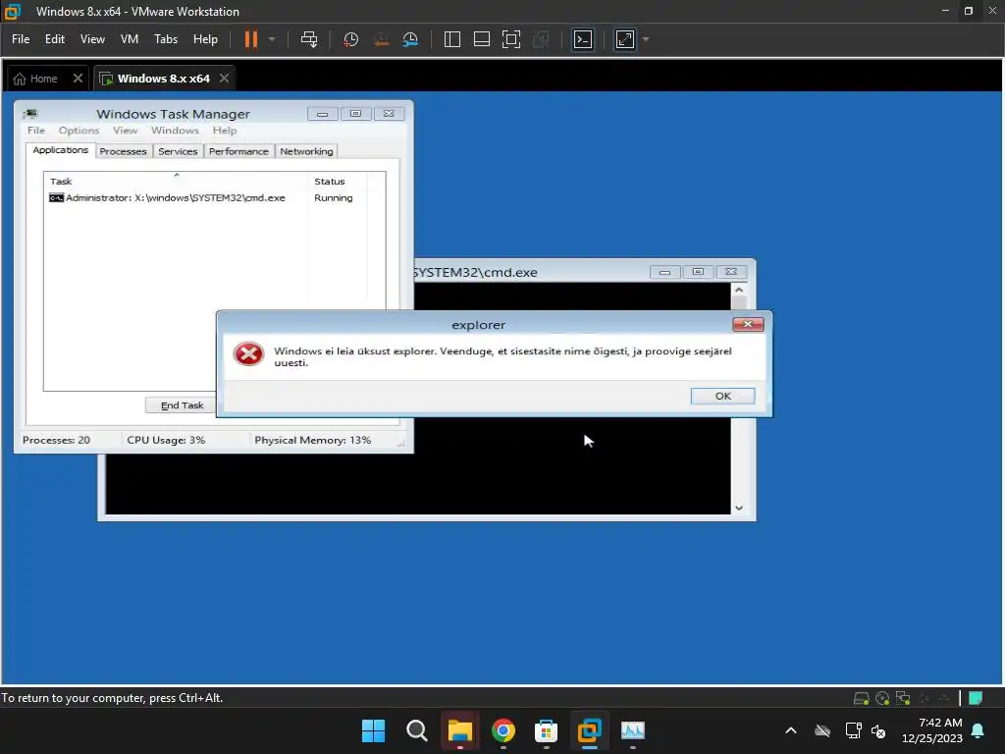Open the network tray icon
This screenshot has width=1005, height=754.
click(x=853, y=730)
